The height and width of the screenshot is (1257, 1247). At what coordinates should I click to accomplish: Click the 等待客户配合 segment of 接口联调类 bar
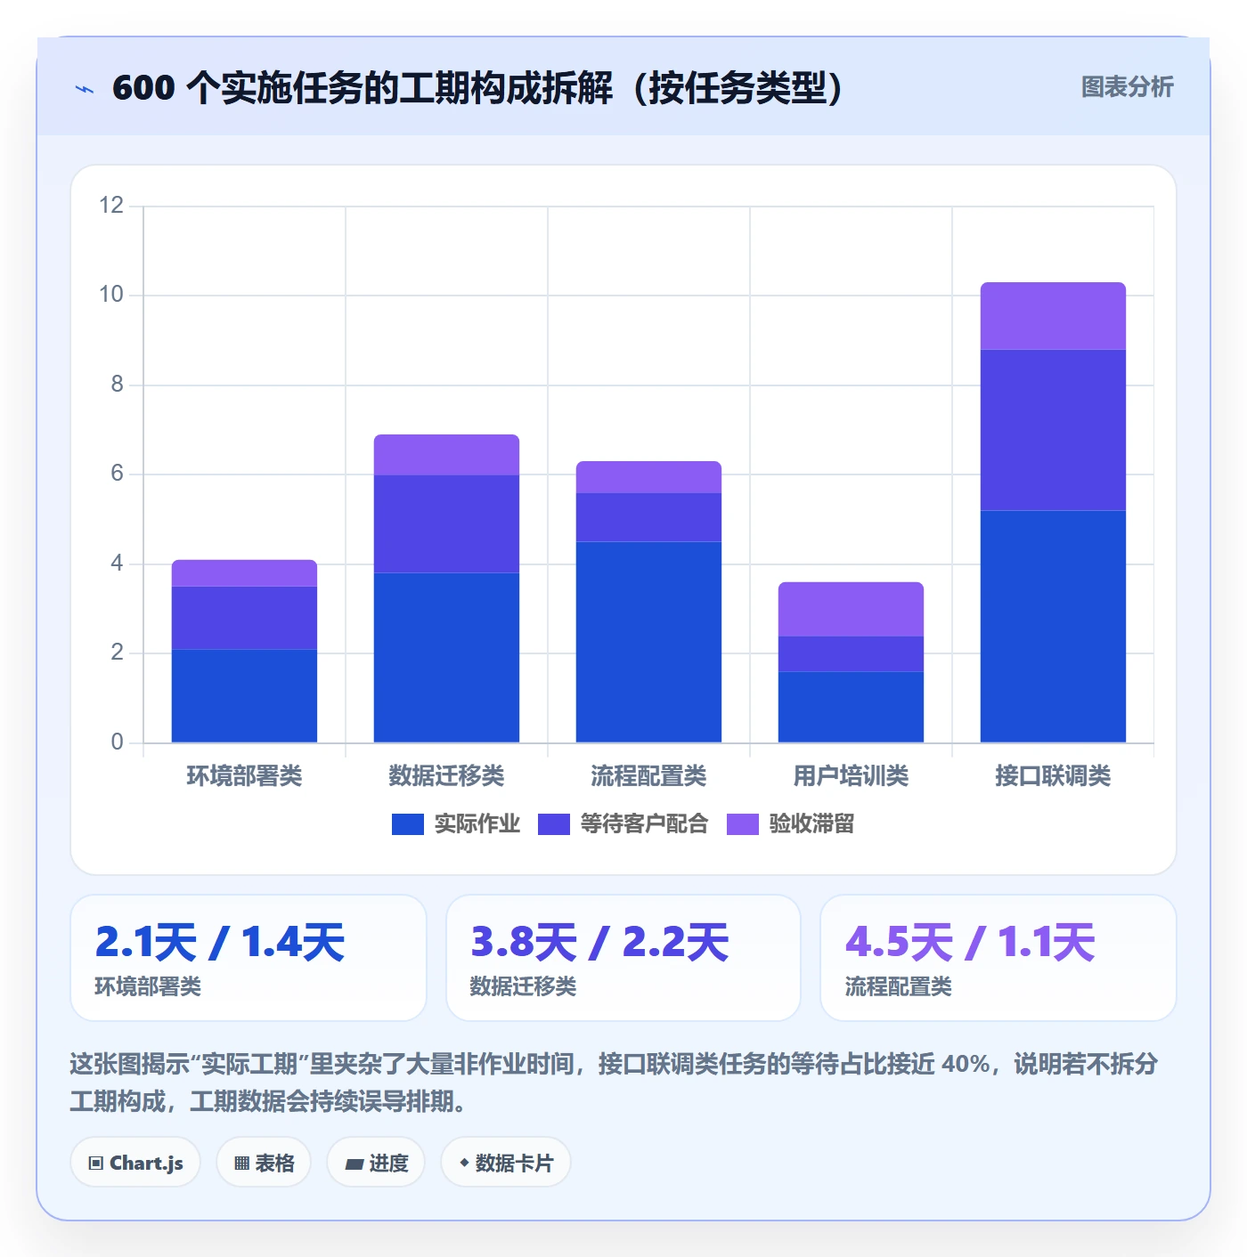pos(1053,430)
